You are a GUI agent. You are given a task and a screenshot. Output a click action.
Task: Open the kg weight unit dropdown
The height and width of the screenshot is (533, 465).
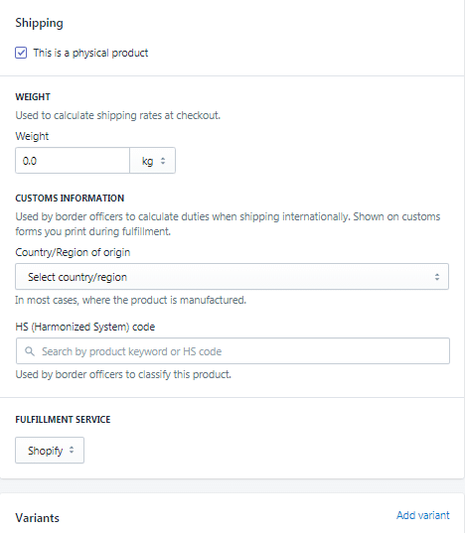click(x=153, y=161)
